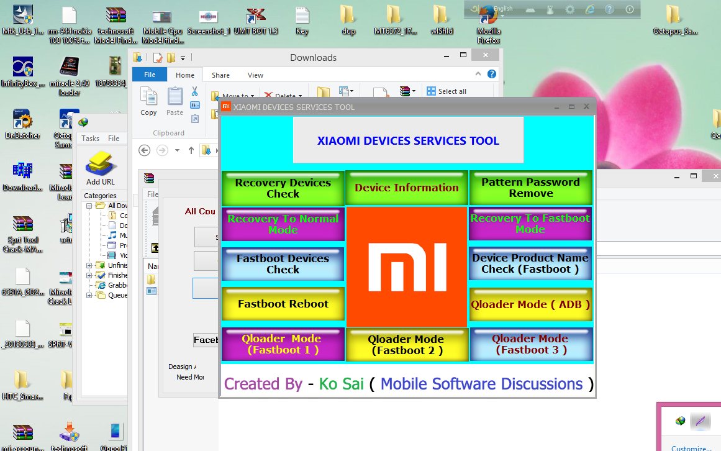Open the File tab in Downloads window
Image resolution: width=721 pixels, height=451 pixels.
click(150, 75)
